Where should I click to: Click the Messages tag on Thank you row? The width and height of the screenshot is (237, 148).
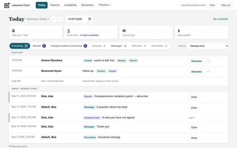click(89, 127)
